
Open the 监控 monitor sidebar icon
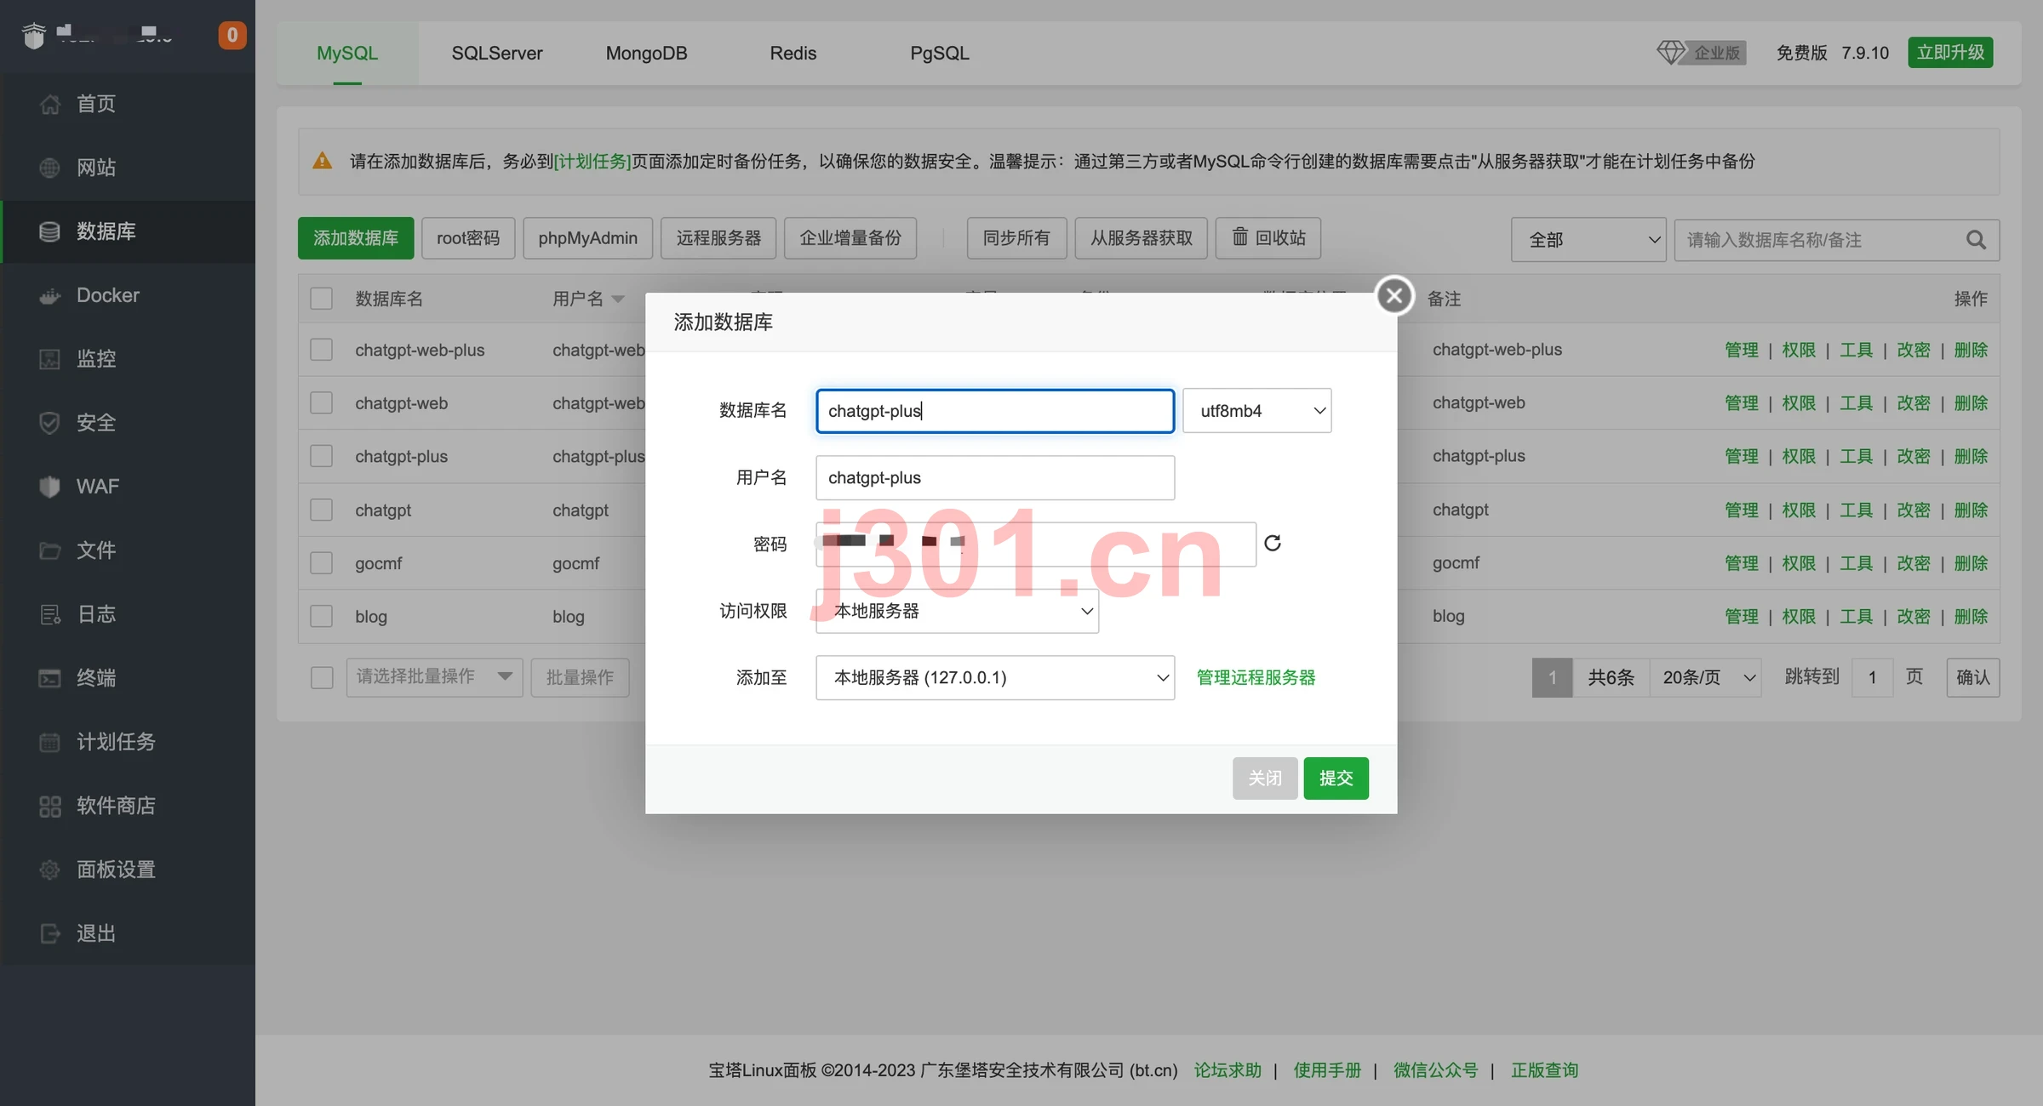point(49,359)
